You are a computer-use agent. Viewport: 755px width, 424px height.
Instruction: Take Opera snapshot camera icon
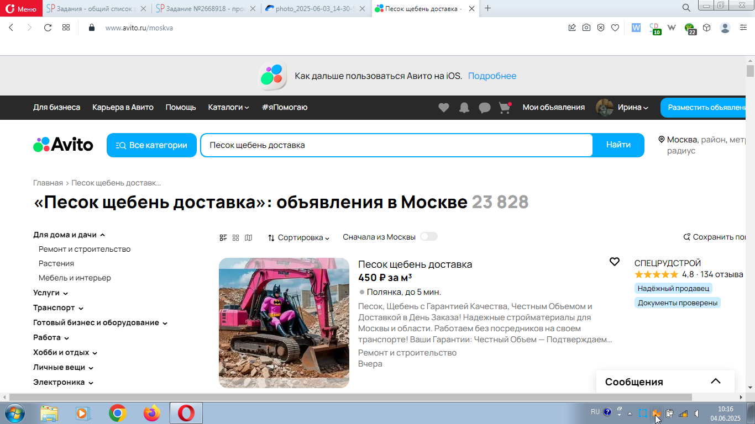coord(586,28)
